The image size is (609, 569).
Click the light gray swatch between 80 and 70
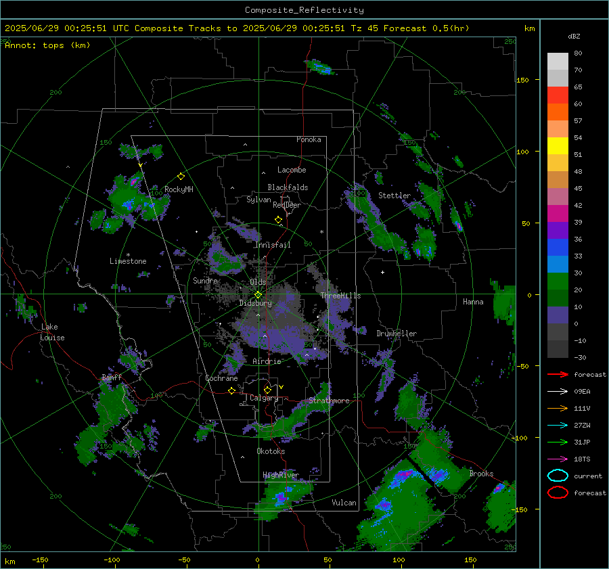(x=558, y=62)
